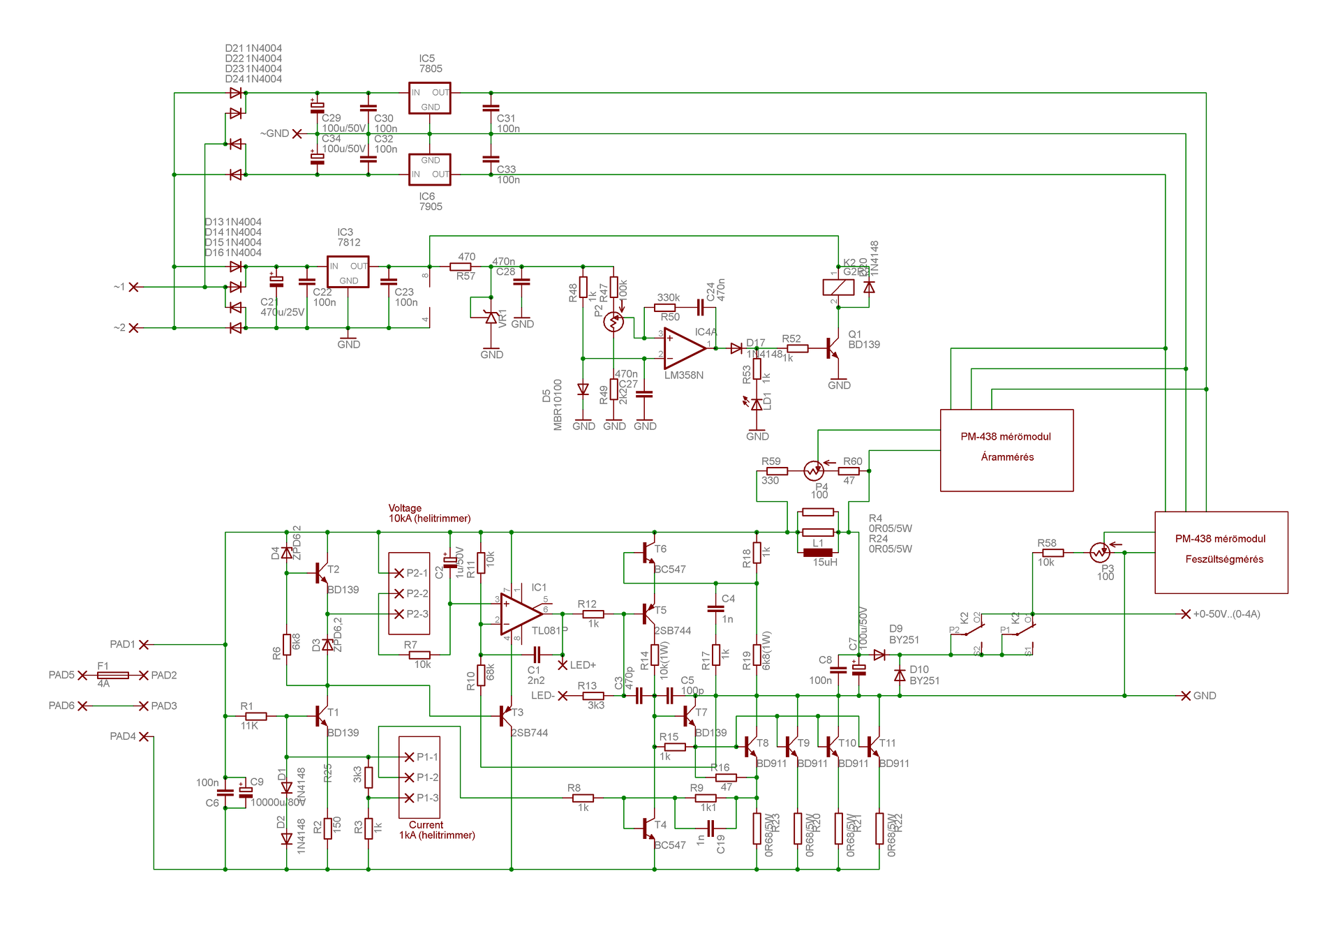Click the K2 relay coil symbol
Screen dimensions: 1340x952
(x=838, y=287)
